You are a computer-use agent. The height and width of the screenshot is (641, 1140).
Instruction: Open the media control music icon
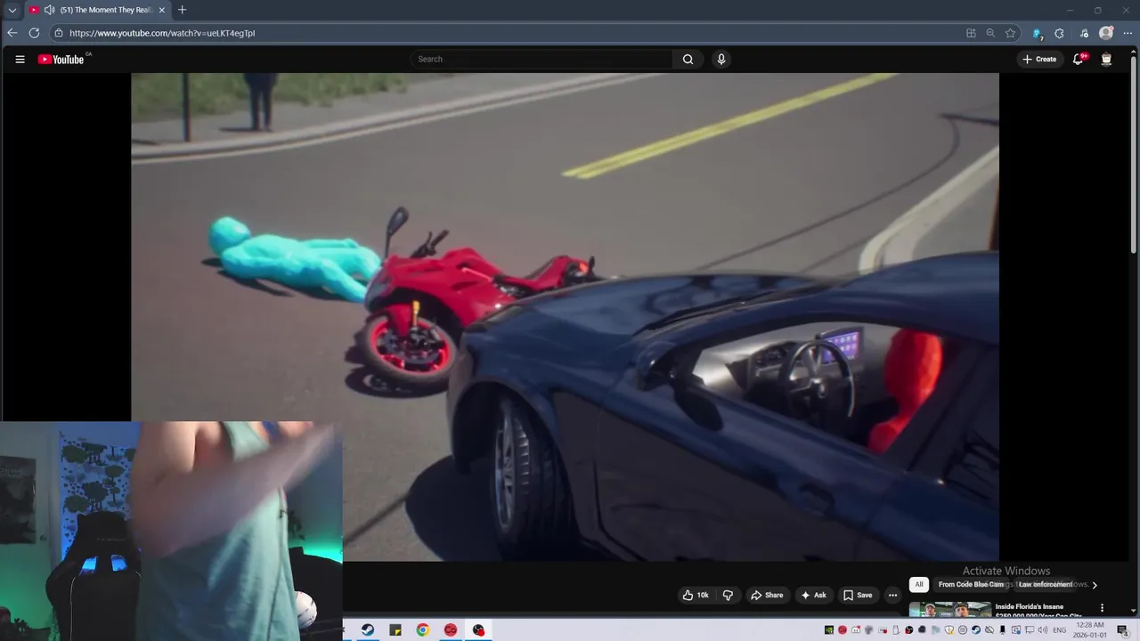coord(1084,33)
